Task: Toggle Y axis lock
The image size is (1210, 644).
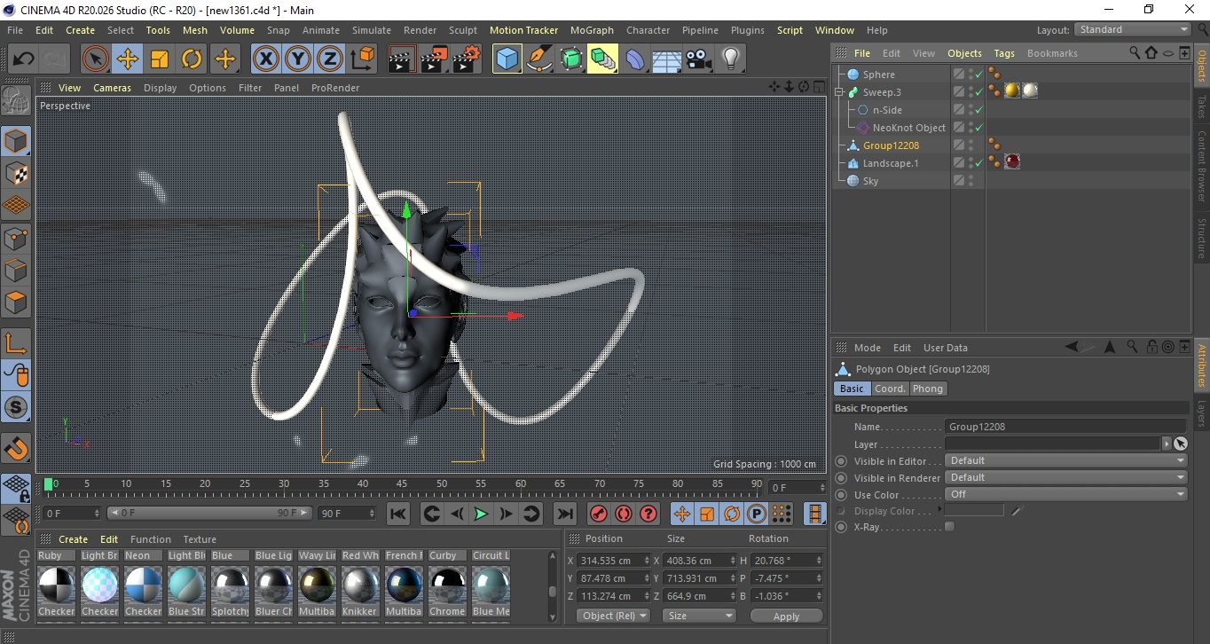Action: point(298,59)
